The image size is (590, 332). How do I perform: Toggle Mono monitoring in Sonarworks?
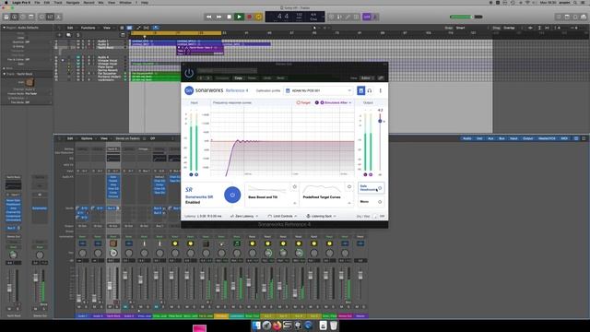(371, 202)
